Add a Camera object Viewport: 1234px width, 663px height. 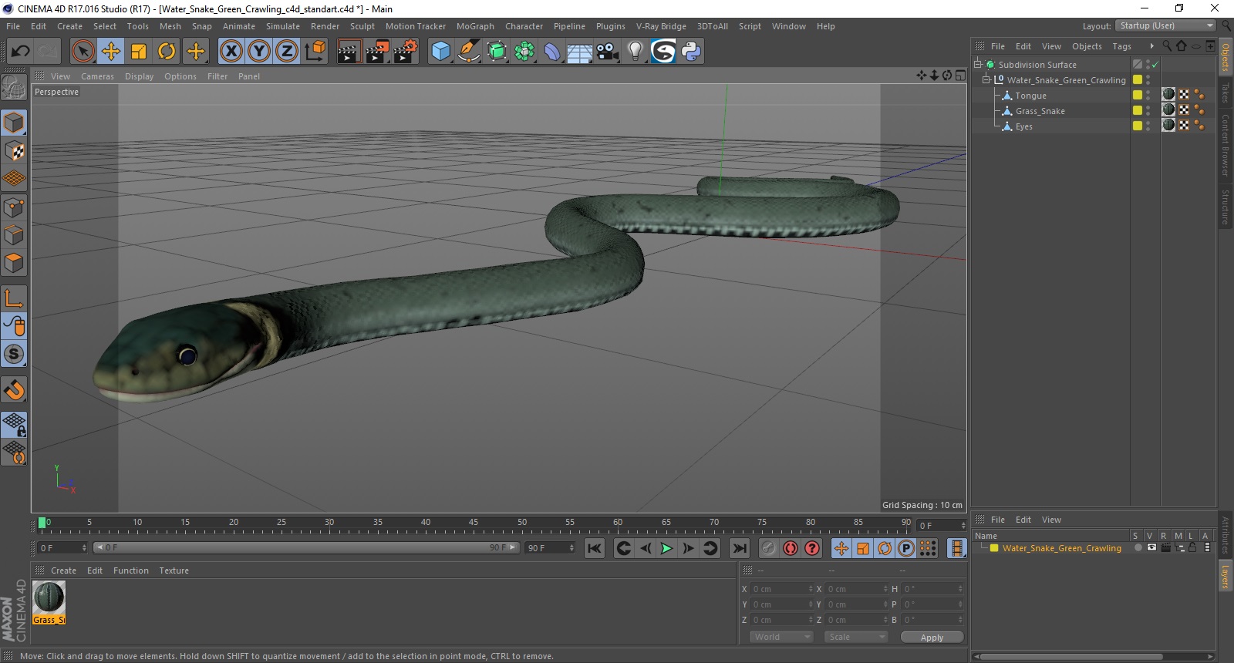click(x=608, y=52)
